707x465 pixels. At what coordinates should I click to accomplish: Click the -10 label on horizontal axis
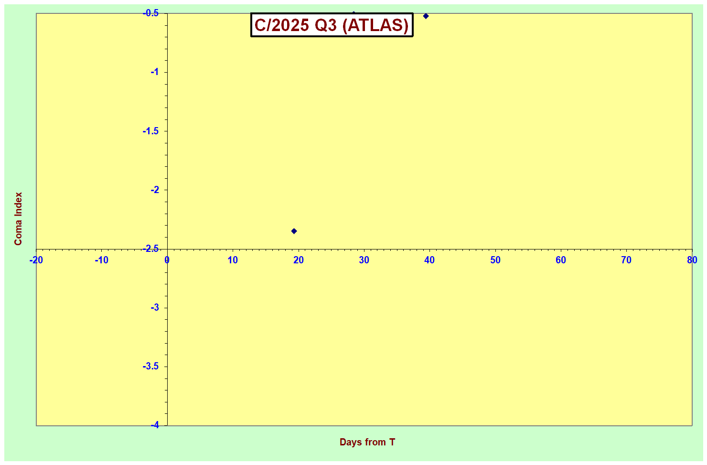tap(101, 260)
